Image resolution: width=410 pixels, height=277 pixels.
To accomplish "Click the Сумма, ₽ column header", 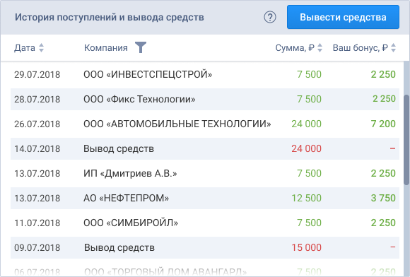I will pos(295,48).
